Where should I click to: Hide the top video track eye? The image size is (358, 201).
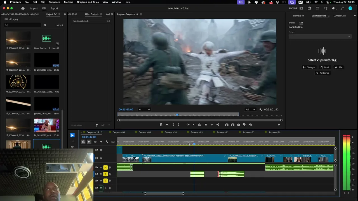(101, 150)
